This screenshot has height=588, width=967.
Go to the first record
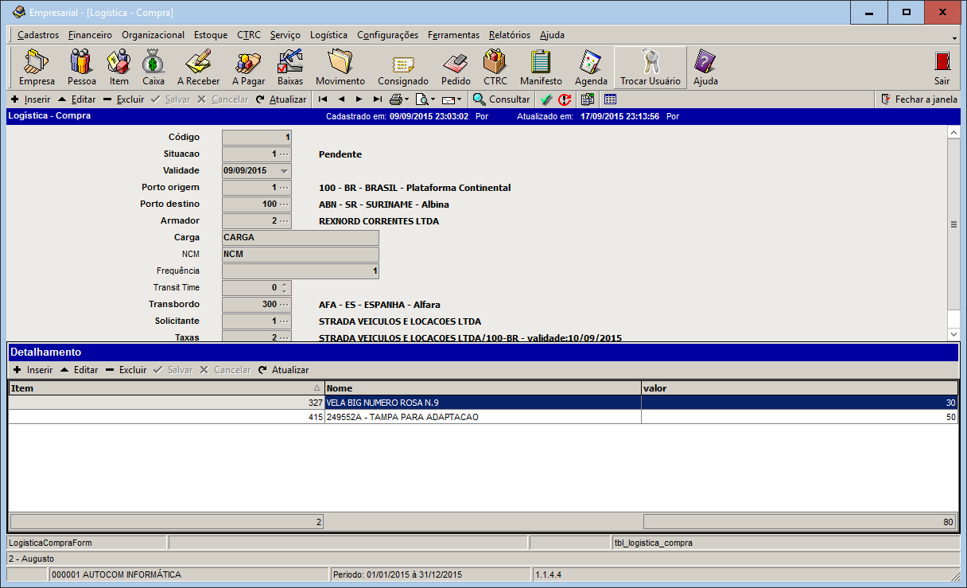323,99
